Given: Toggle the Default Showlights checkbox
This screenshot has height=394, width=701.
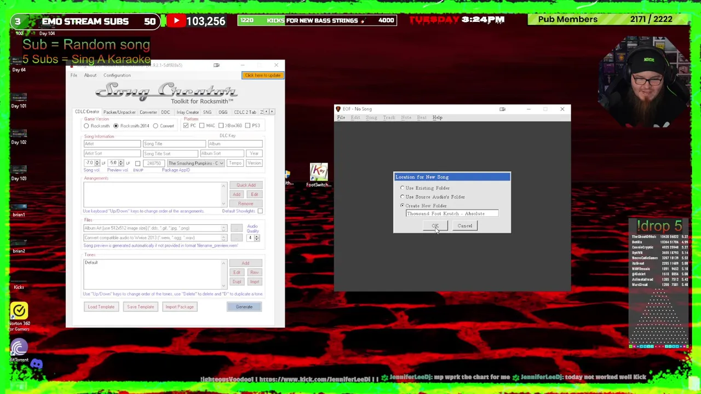Looking at the screenshot, I should 260,211.
